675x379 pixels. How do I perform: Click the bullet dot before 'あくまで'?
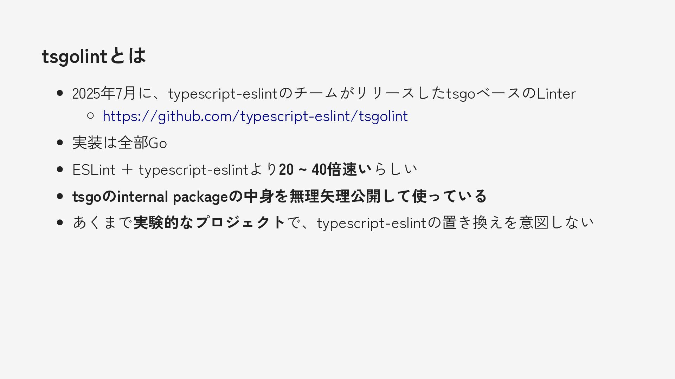tap(60, 222)
